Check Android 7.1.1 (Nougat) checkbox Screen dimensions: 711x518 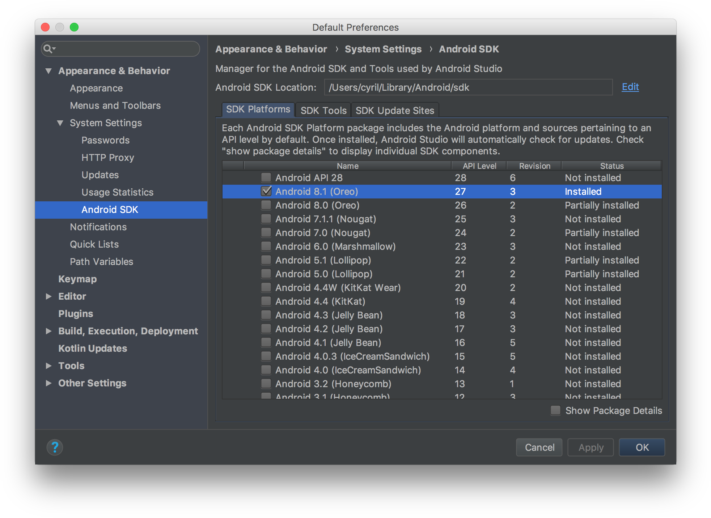point(266,219)
